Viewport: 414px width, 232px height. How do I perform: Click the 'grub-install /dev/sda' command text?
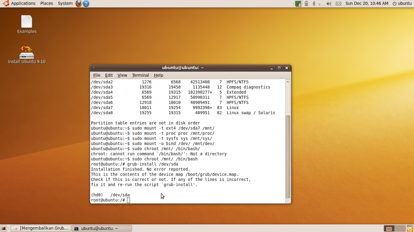pos(153,164)
